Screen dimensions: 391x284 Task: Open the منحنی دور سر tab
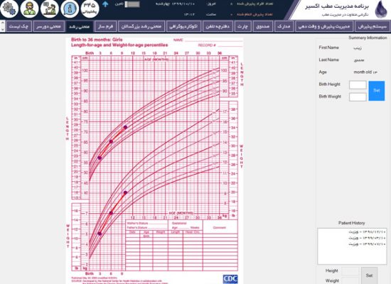[x=48, y=26]
